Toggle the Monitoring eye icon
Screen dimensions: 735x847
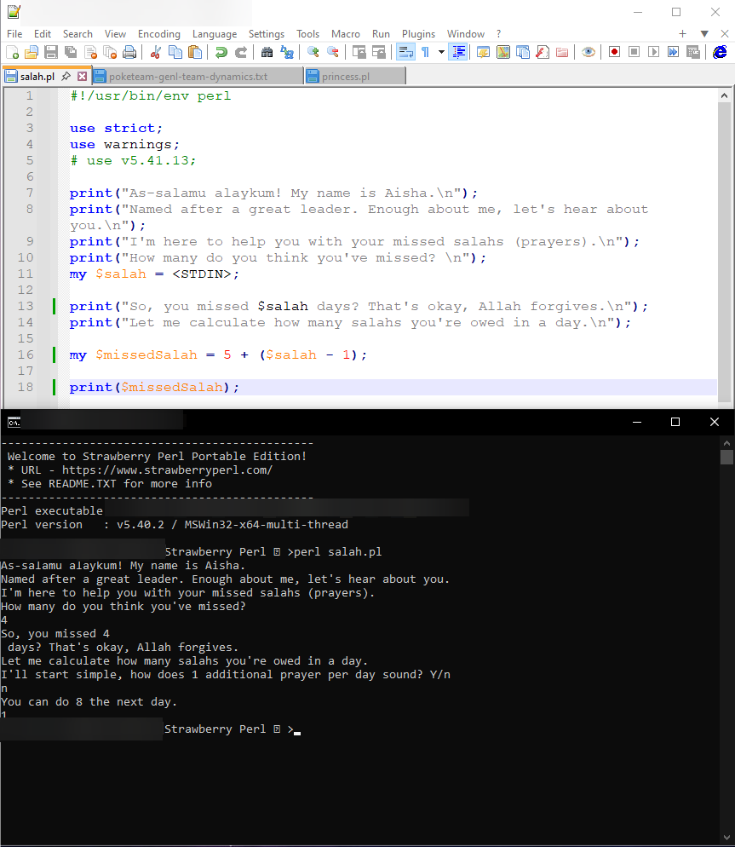[x=588, y=52]
